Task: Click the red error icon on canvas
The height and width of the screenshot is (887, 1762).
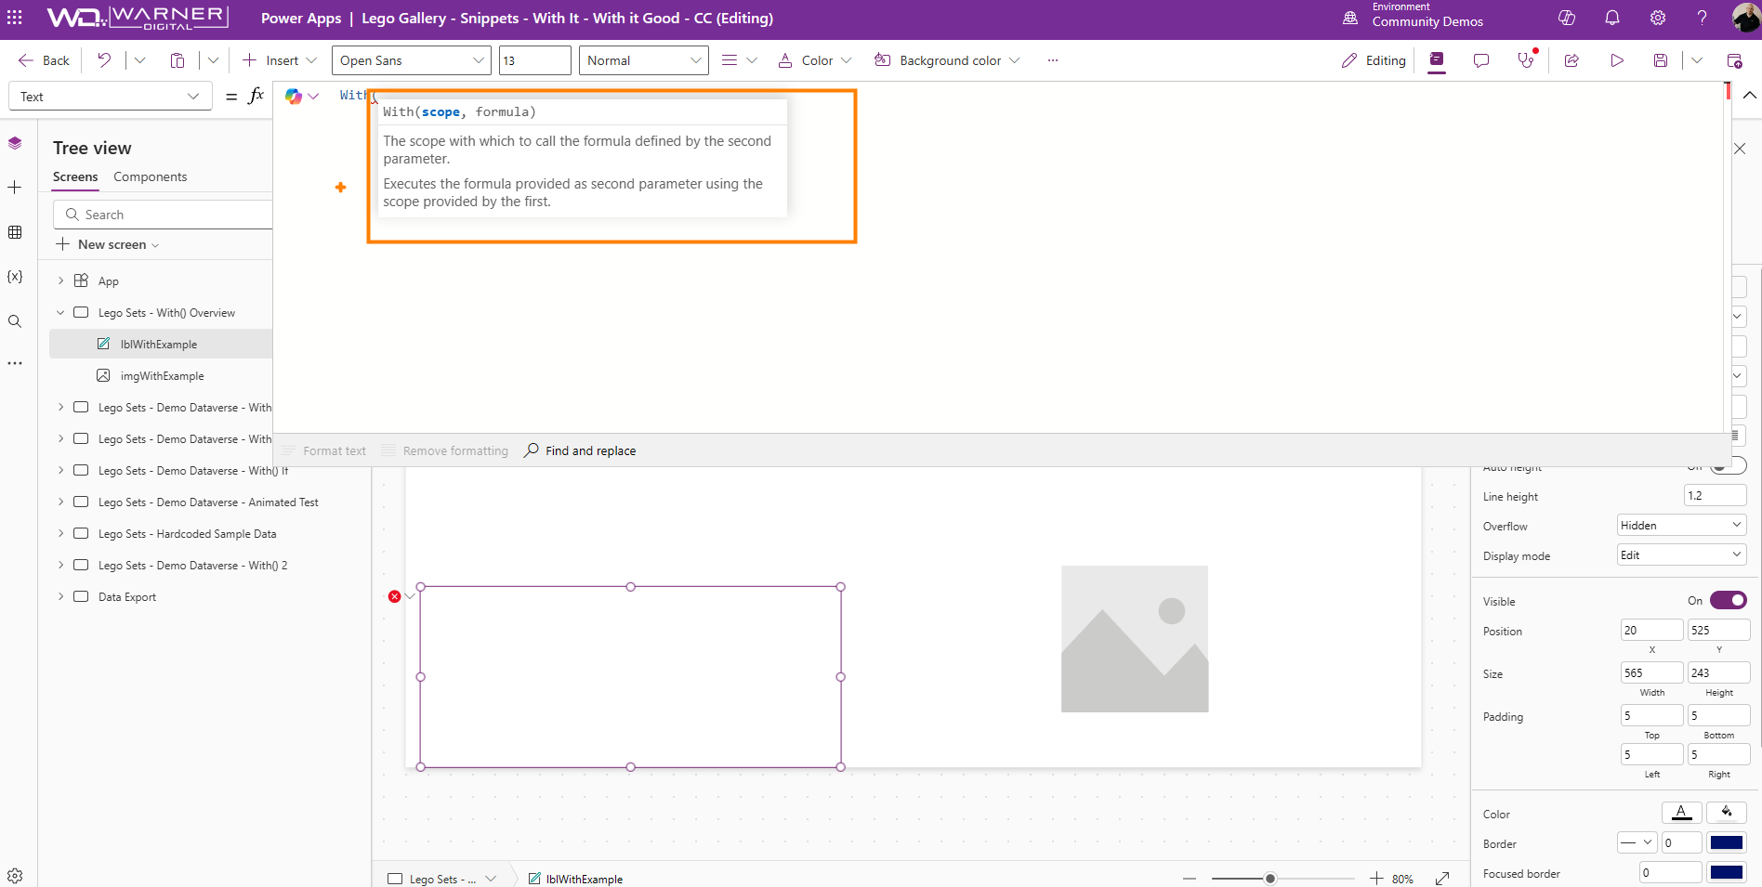Action: click(x=395, y=596)
